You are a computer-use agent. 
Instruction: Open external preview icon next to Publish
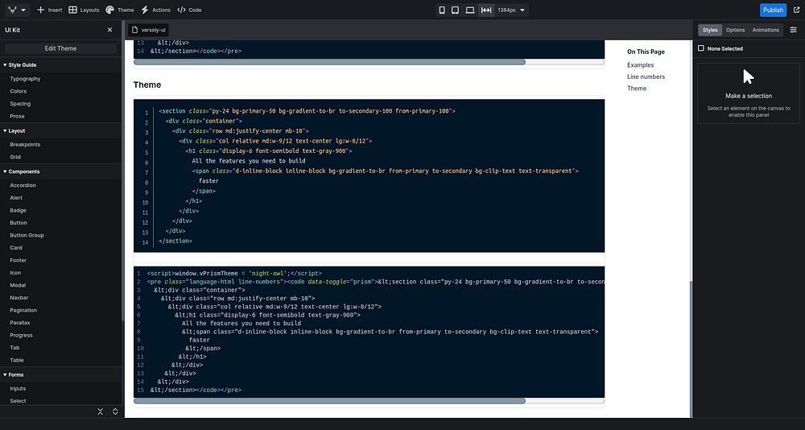click(x=795, y=10)
